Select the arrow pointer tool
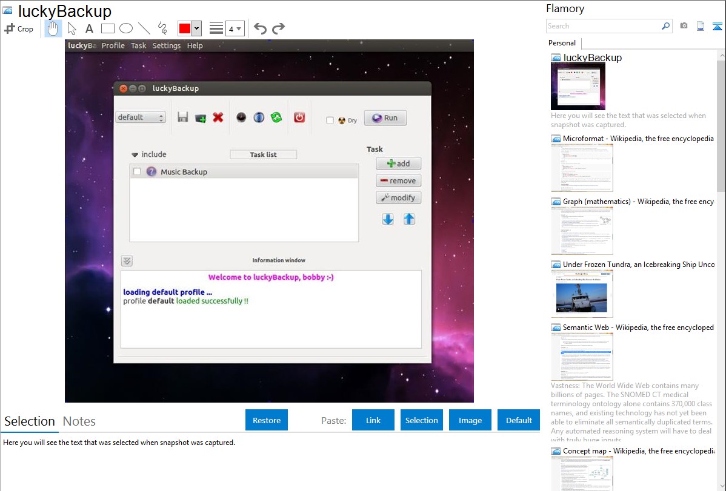This screenshot has height=491, width=726. pyautogui.click(x=72, y=28)
